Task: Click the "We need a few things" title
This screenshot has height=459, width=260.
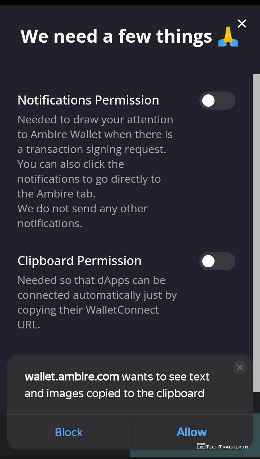Action: pos(116,37)
